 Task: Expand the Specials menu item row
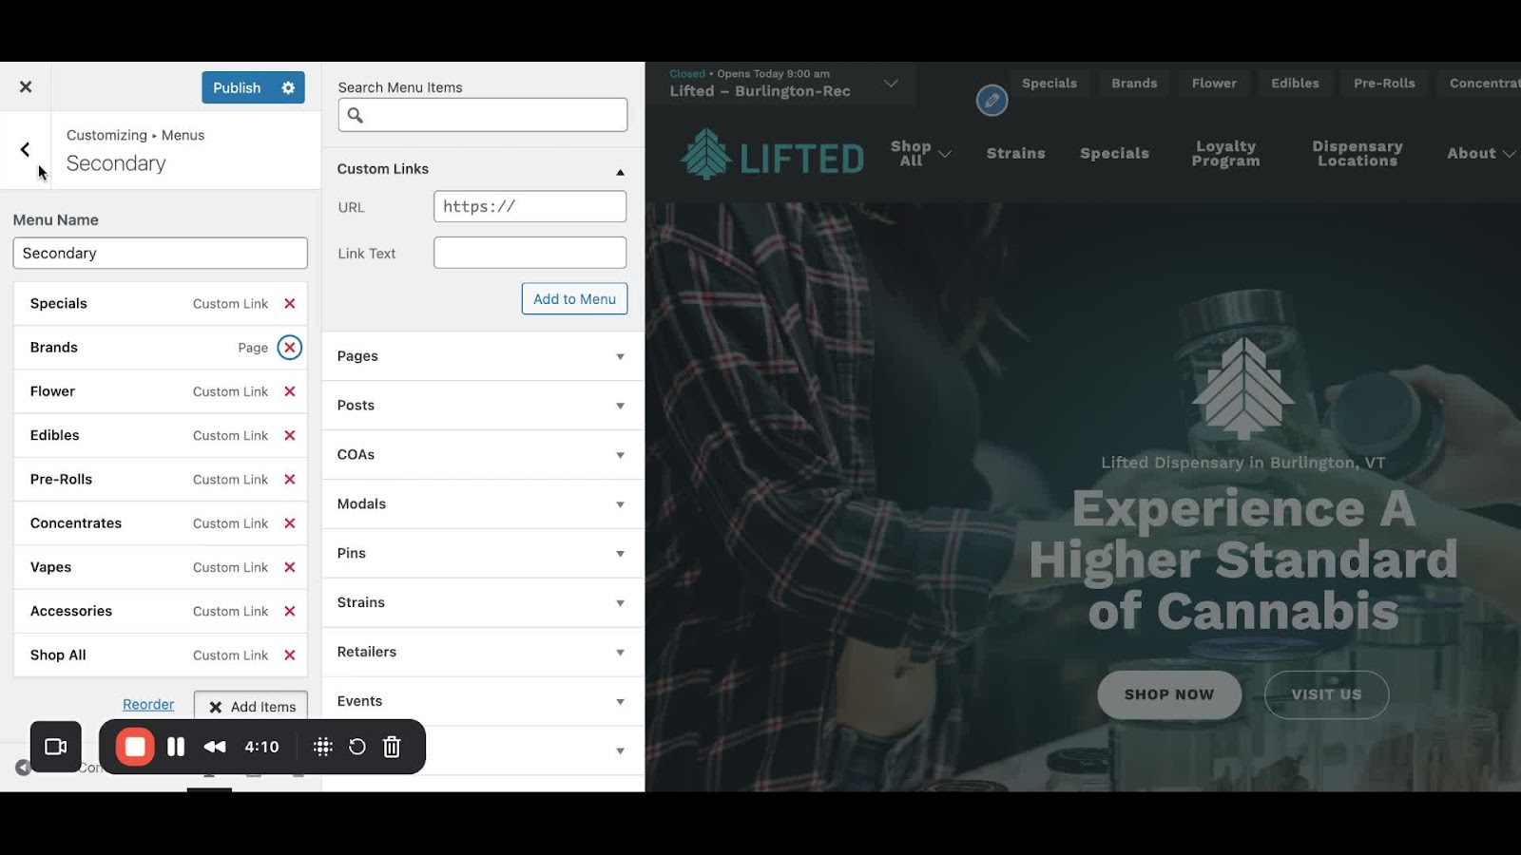160,304
